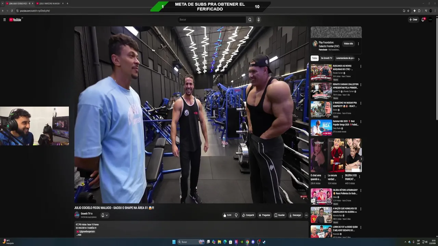This screenshot has width=438, height=246.
Task: Open options for O WARZONE VAI MUDAR
Action: point(361,103)
